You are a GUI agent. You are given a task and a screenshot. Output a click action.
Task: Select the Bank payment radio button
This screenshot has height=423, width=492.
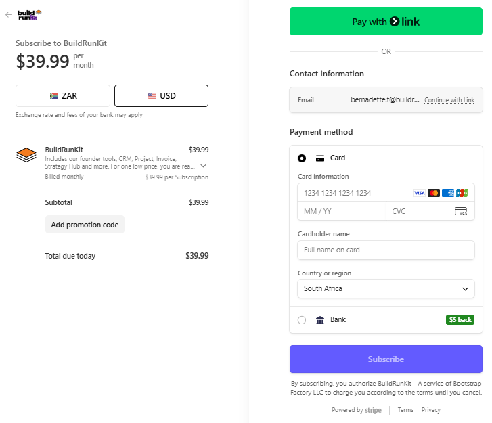tap(302, 320)
